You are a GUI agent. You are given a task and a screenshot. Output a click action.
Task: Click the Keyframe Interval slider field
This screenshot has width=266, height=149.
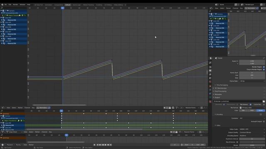pos(252,139)
